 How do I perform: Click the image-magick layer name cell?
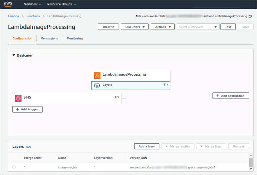[67, 167]
